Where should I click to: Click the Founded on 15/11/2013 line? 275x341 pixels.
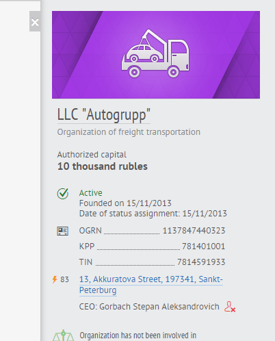[x=125, y=203]
